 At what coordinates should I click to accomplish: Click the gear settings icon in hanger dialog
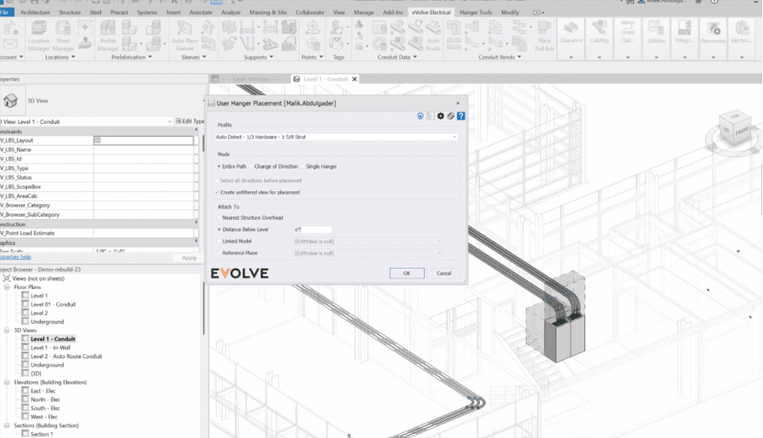440,116
